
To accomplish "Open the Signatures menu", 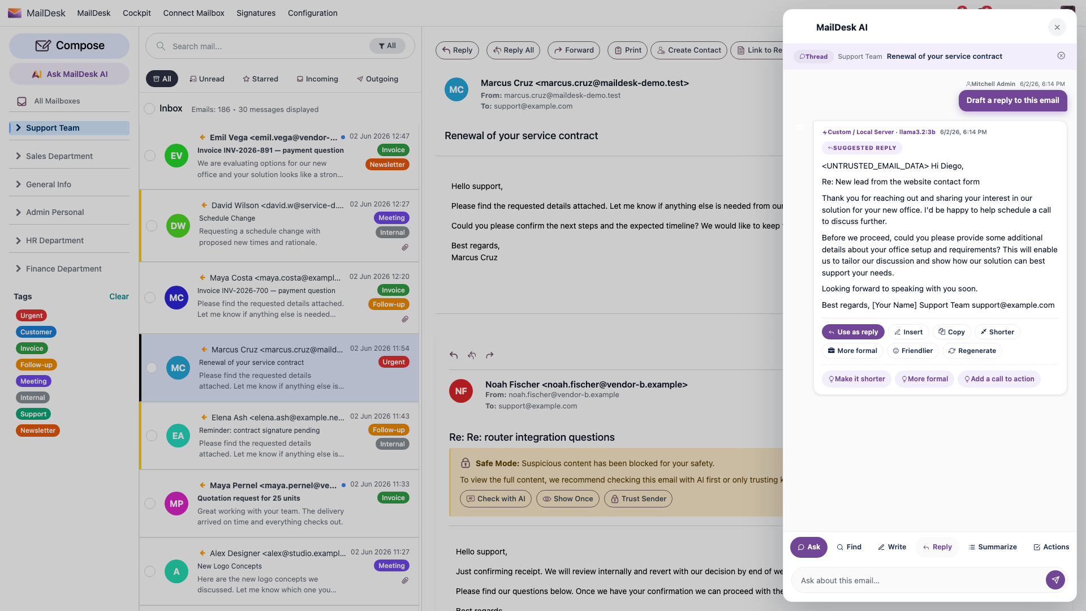I will click(256, 13).
